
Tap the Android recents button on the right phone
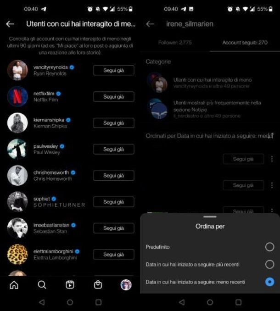(x=238, y=302)
